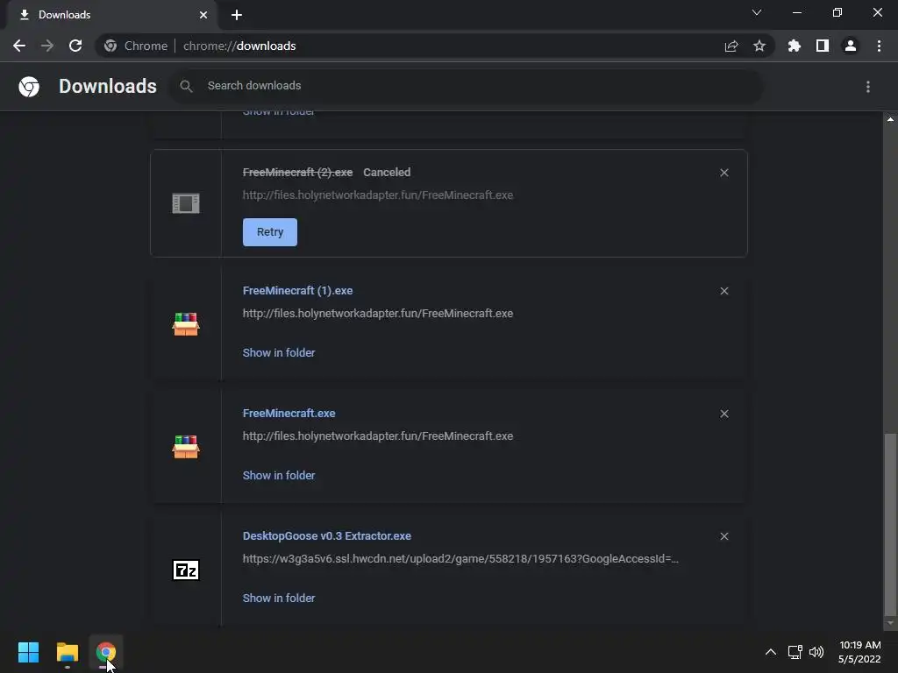Click the search magnifier icon

[186, 86]
